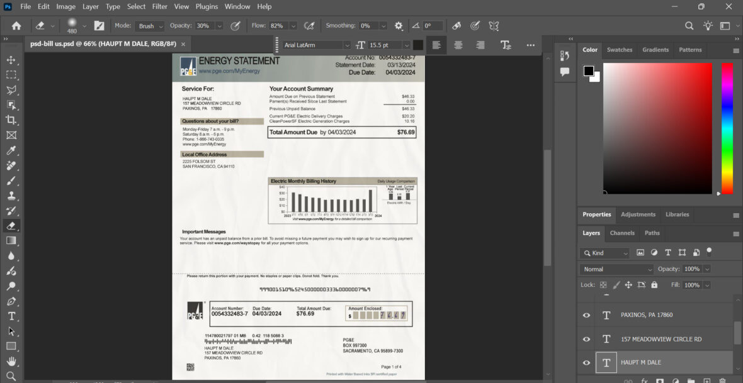Select the Eyedropper tool

[x=11, y=150]
